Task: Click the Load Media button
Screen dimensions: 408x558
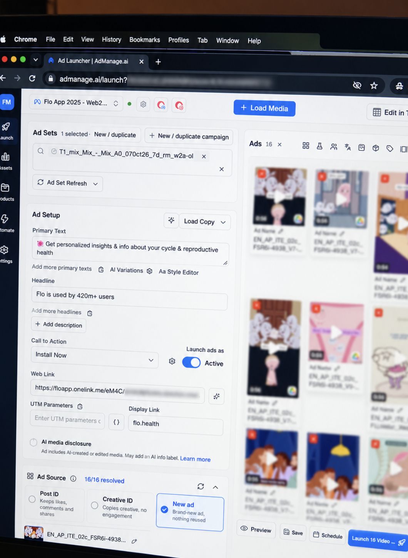Action: tap(264, 108)
